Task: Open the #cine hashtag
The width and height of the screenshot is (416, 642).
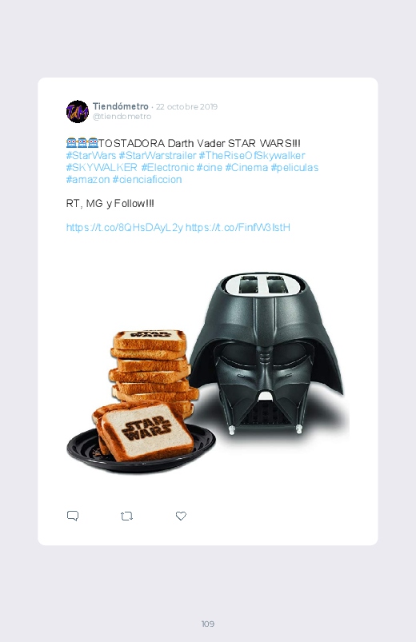Action: (x=210, y=167)
